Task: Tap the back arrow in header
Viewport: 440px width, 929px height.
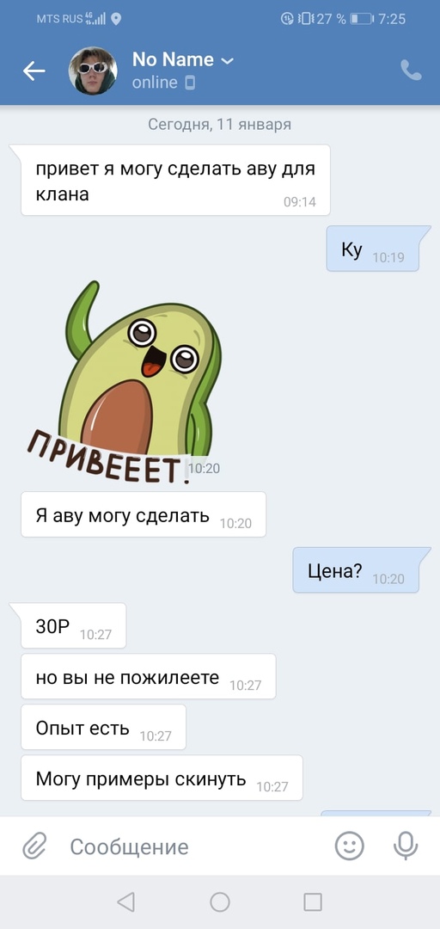Action: (34, 71)
